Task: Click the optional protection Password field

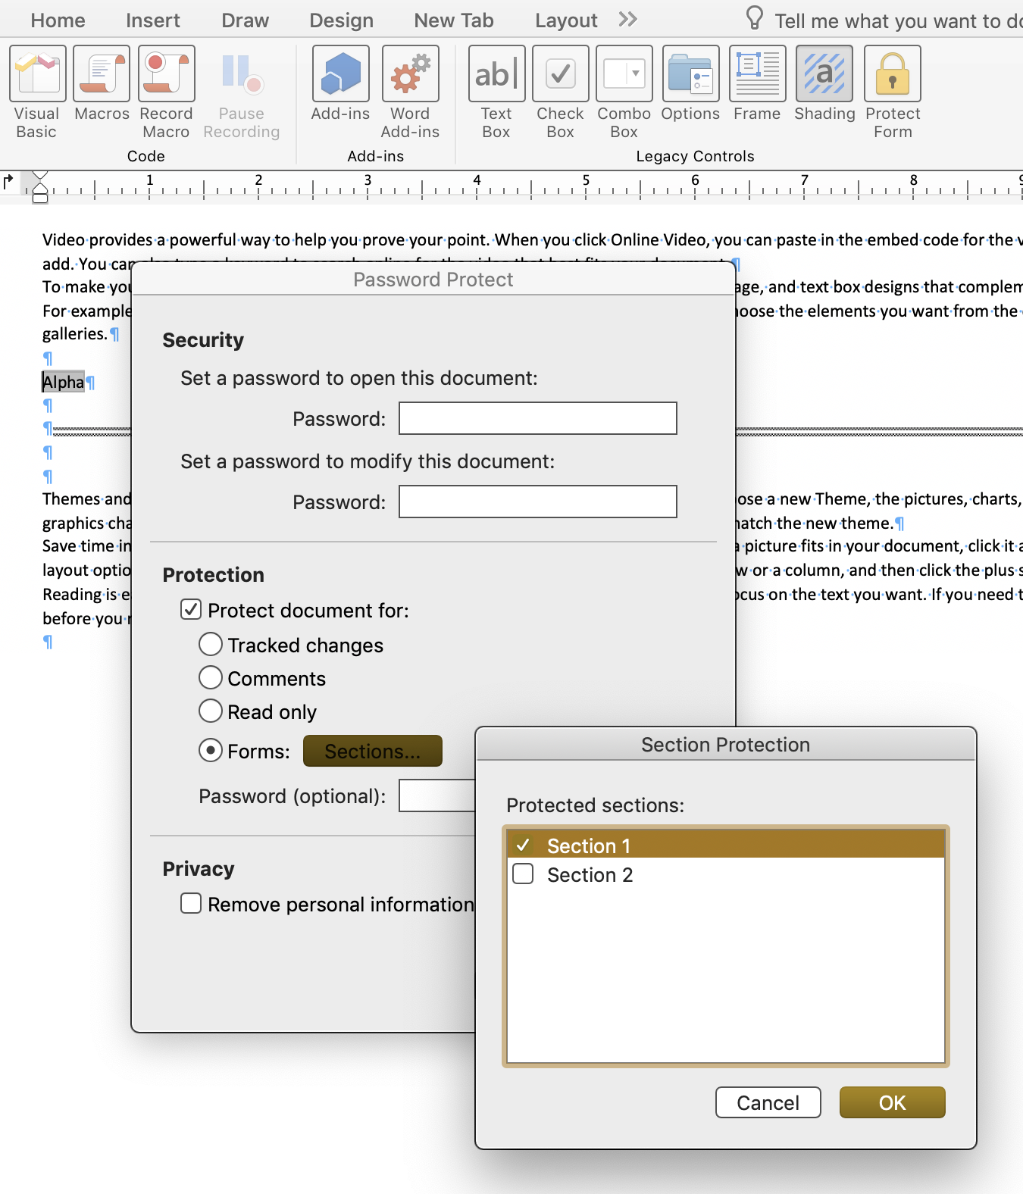Action: click(x=437, y=795)
